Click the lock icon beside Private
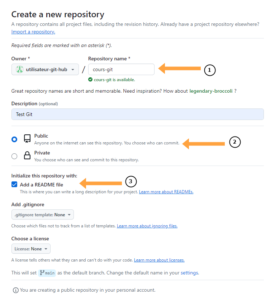 point(27,155)
